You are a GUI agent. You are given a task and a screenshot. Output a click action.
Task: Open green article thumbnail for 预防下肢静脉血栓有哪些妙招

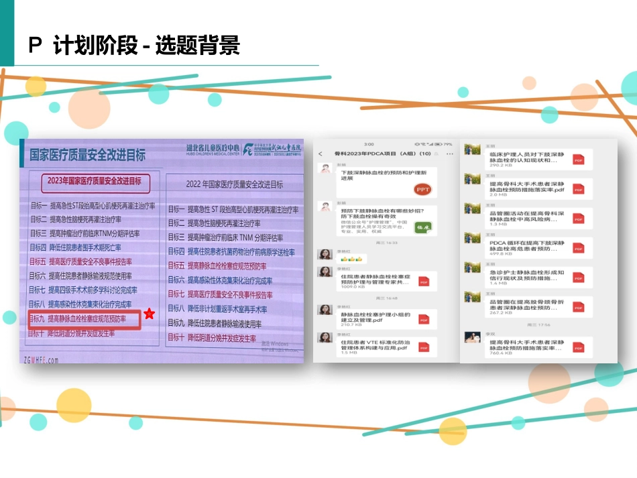[423, 227]
